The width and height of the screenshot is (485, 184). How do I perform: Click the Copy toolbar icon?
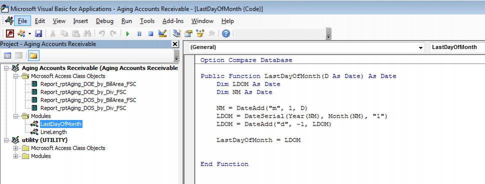pos(64,33)
